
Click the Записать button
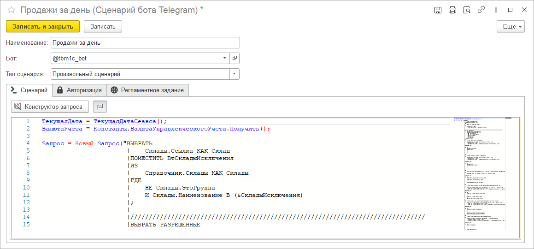coord(103,27)
